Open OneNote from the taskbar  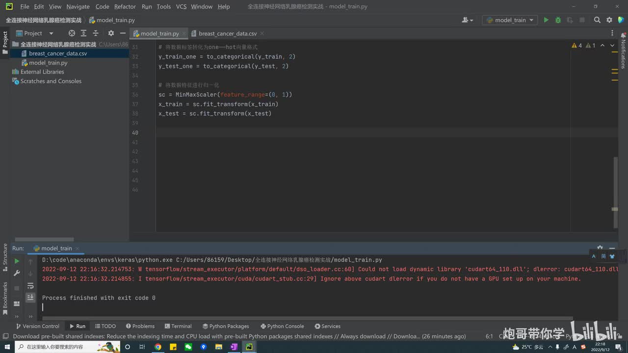click(x=234, y=347)
